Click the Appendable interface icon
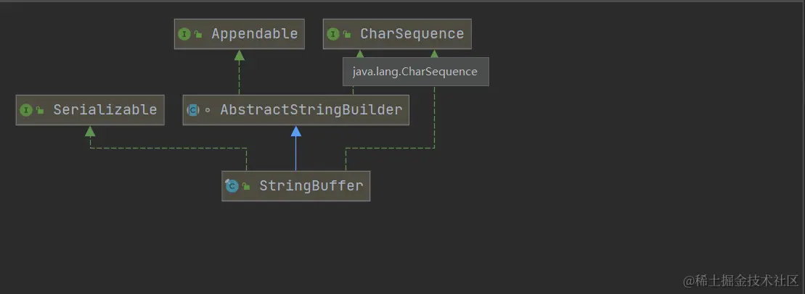This screenshot has width=805, height=294. click(x=184, y=34)
